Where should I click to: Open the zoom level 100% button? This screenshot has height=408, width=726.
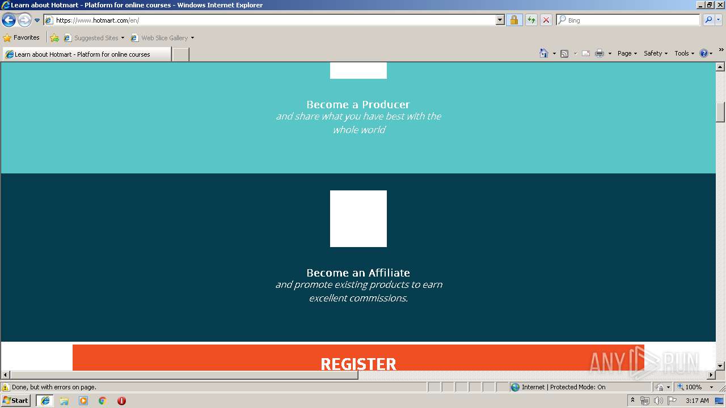(x=690, y=387)
